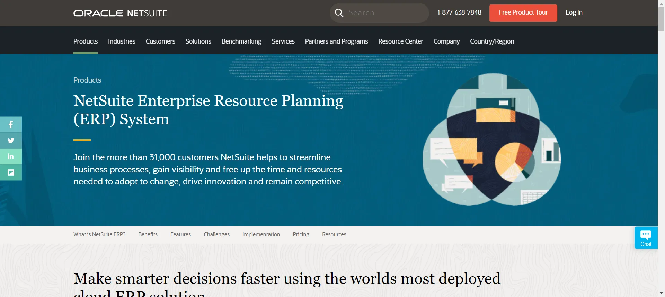Screen dimensions: 665x297
Task: Click the Free Product Tour button
Action: click(523, 13)
